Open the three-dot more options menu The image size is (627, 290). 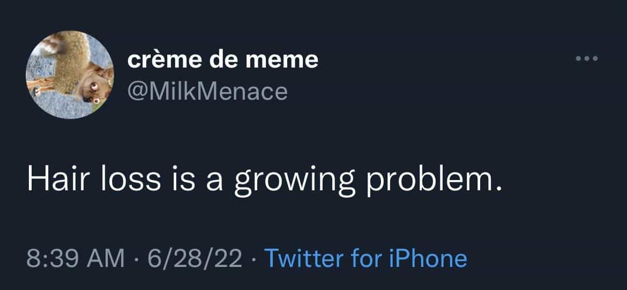coord(586,58)
